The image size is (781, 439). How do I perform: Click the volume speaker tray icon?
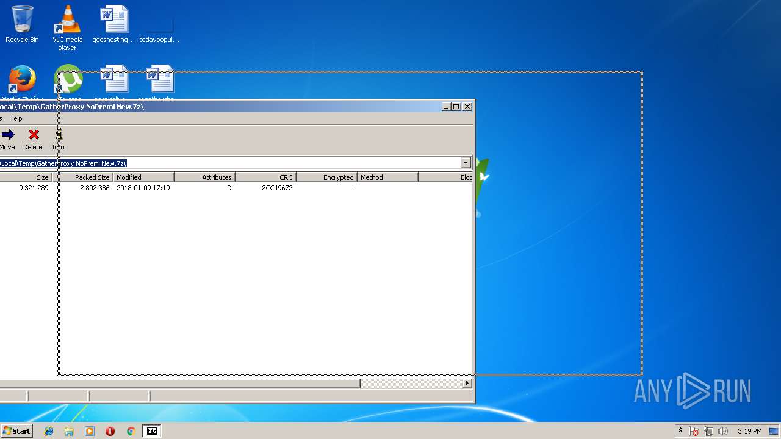723,432
